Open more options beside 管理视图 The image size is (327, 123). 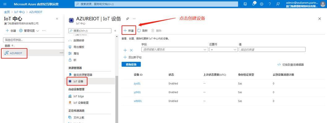tap(44, 31)
